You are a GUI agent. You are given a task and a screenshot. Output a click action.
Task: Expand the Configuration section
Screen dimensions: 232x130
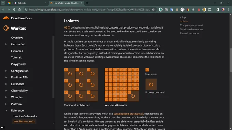[x=6, y=71]
